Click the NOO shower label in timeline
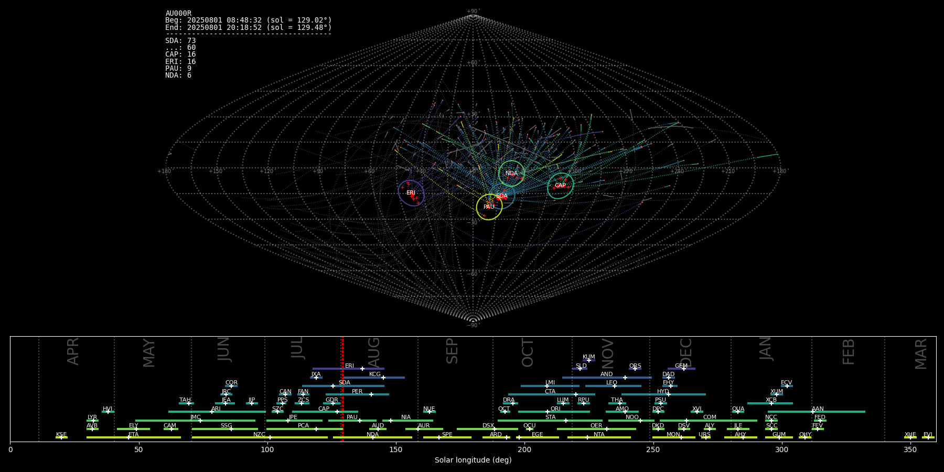944x472 pixels. point(632,417)
